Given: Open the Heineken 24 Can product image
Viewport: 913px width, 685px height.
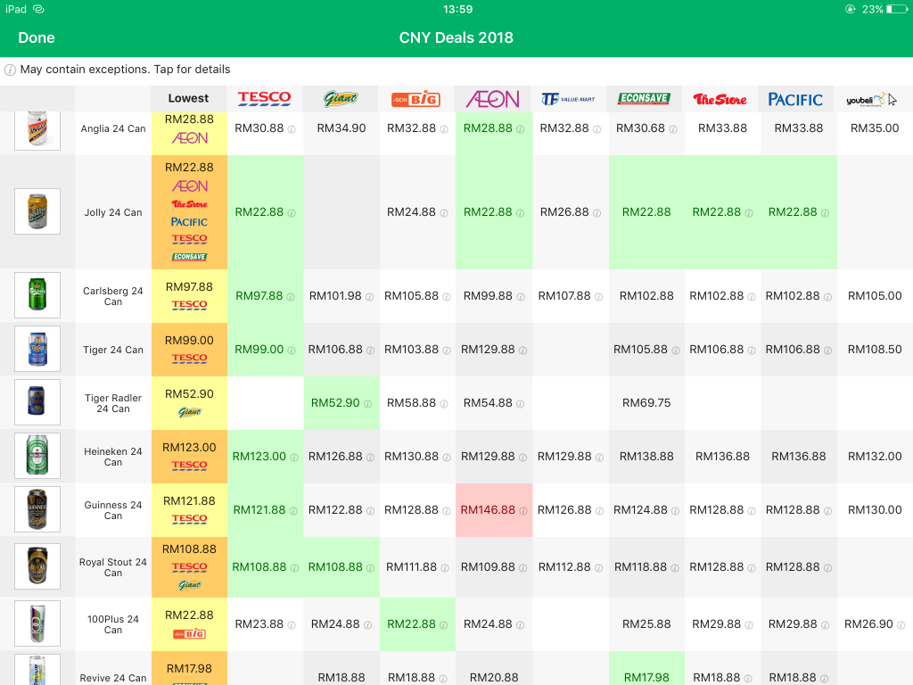Looking at the screenshot, I should click(37, 456).
